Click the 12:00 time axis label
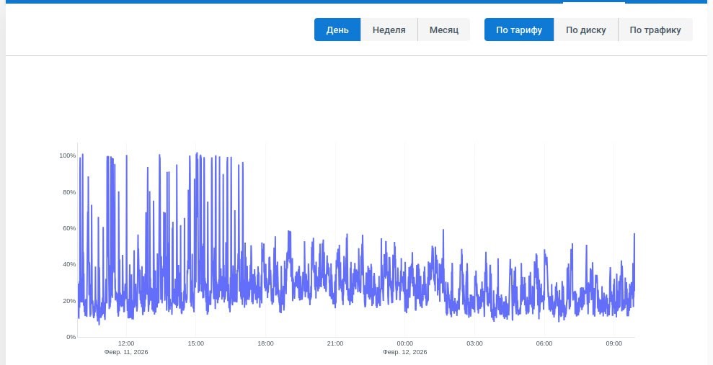Image resolution: width=713 pixels, height=365 pixels. pyautogui.click(x=126, y=343)
